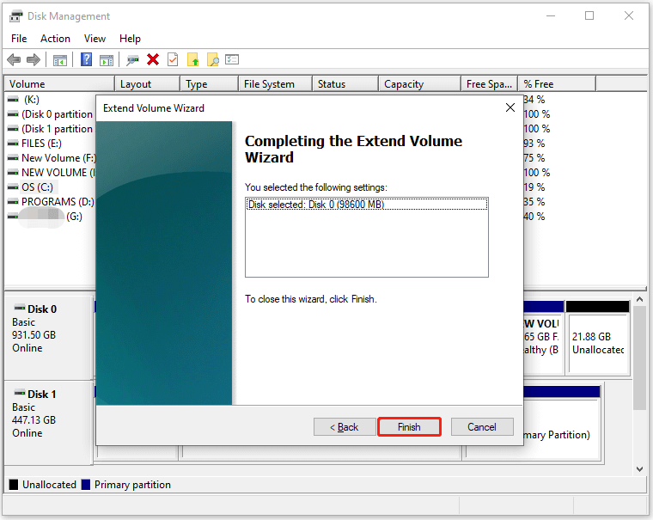This screenshot has width=653, height=520.
Task: Select the (K:) volume row
Action: click(31, 100)
